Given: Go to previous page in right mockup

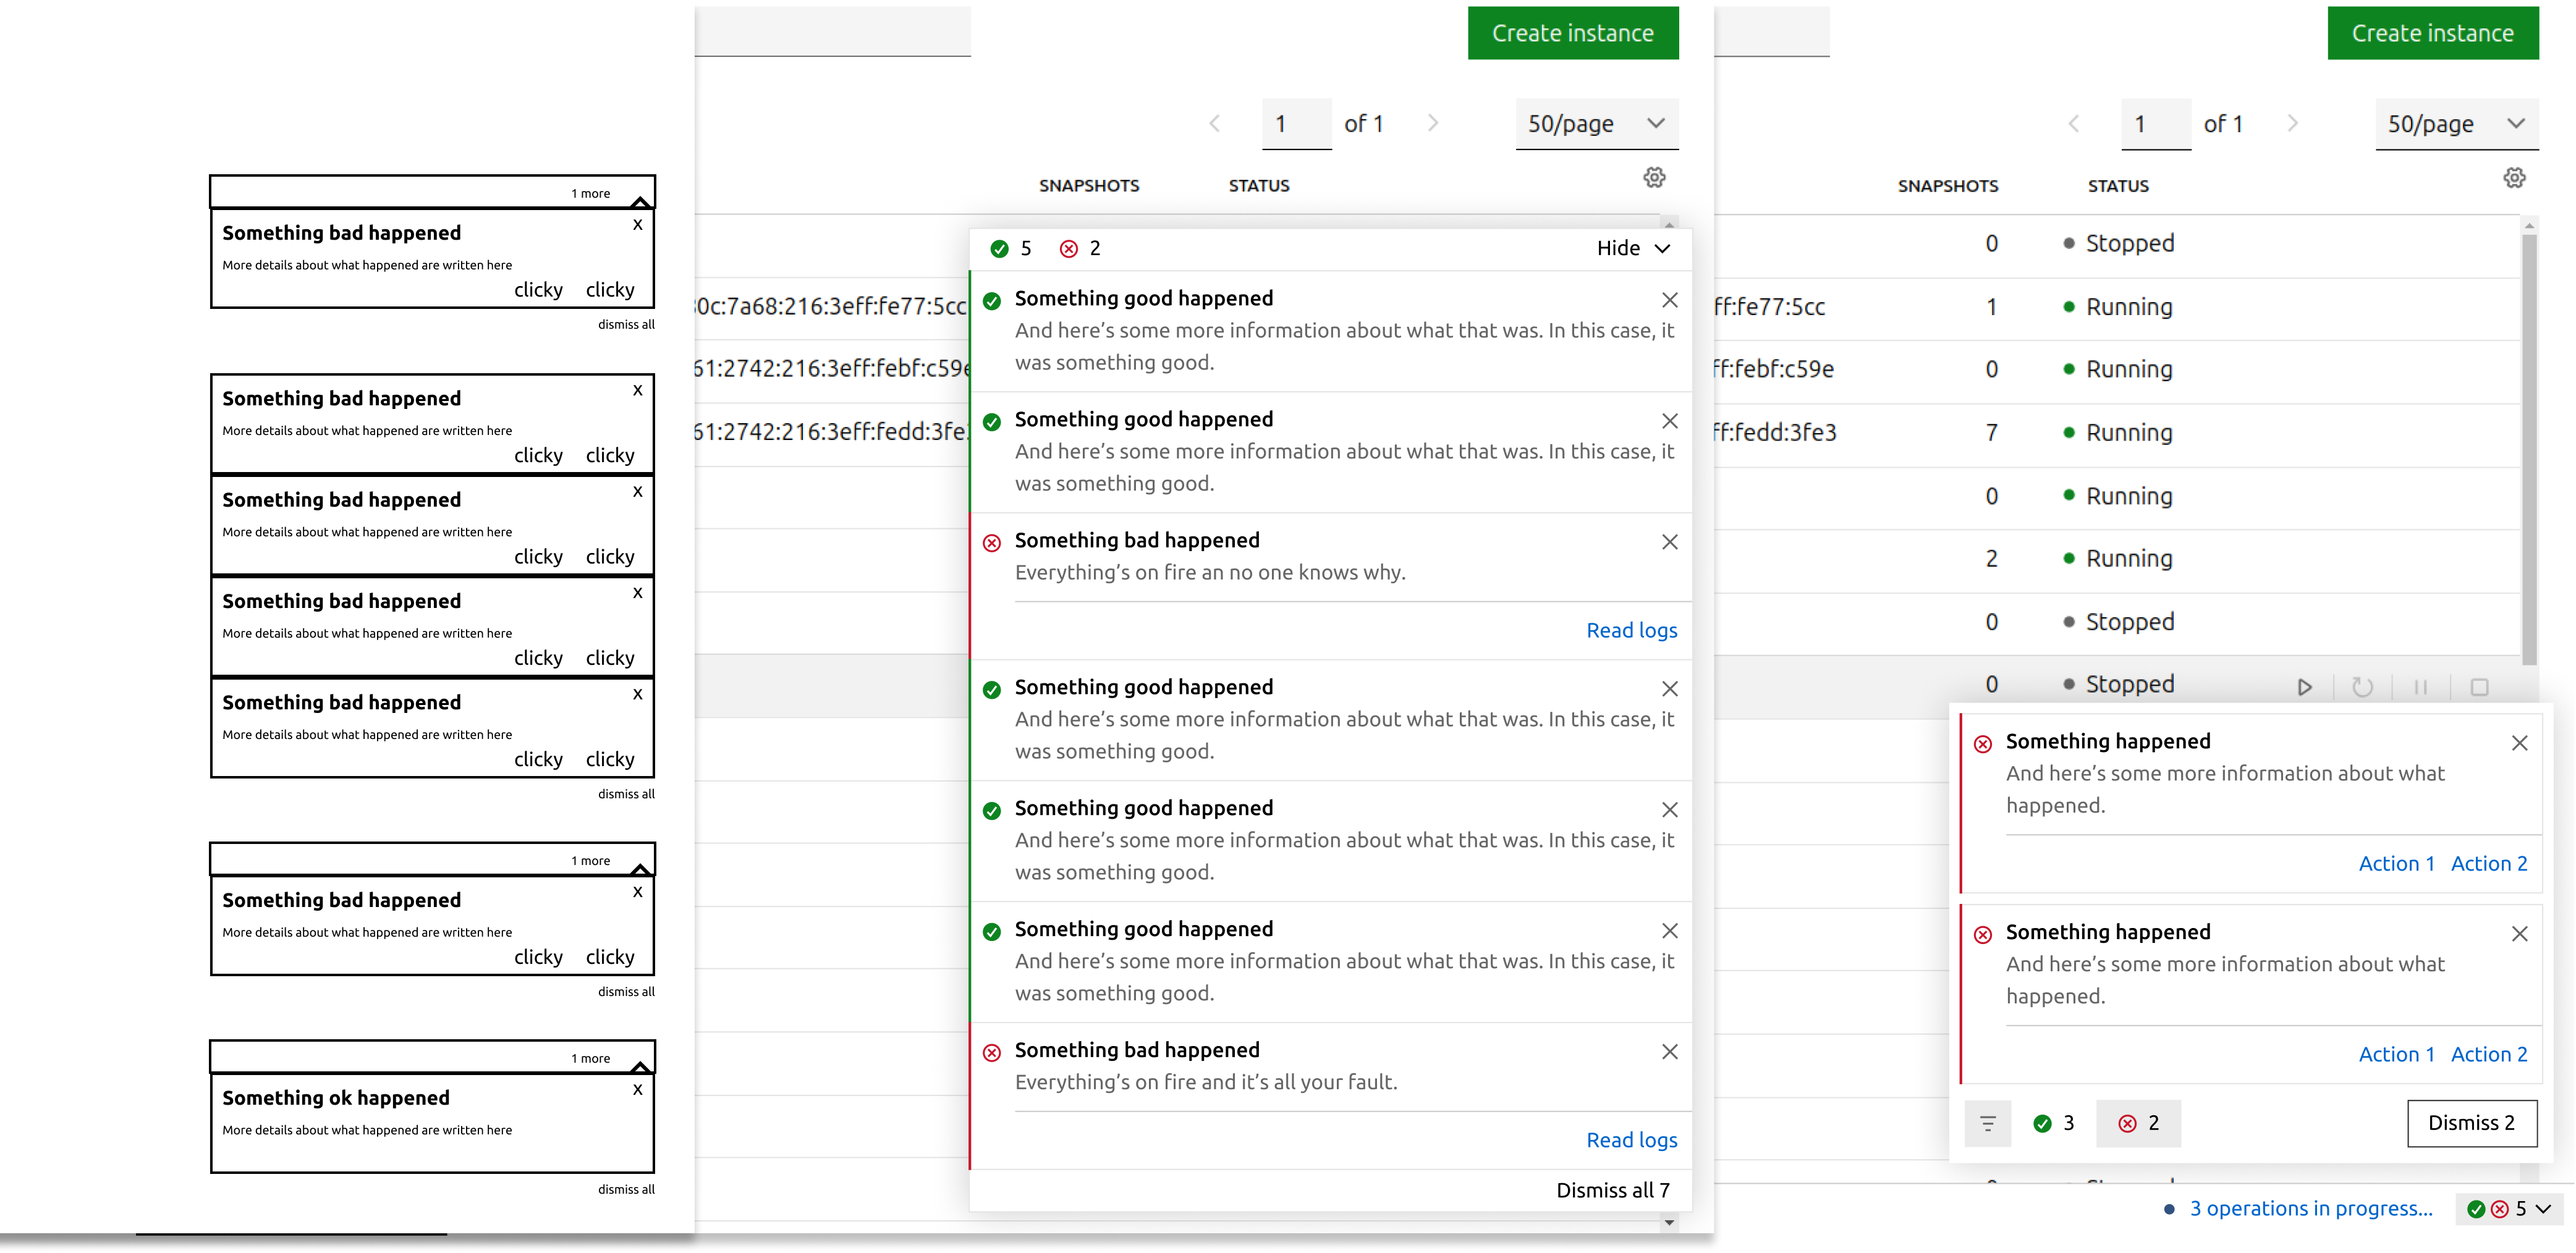Looking at the screenshot, I should click(x=2073, y=124).
